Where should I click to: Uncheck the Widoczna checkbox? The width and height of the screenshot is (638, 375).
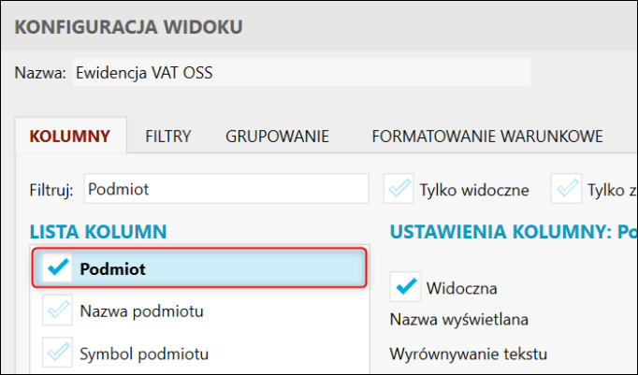pos(406,286)
